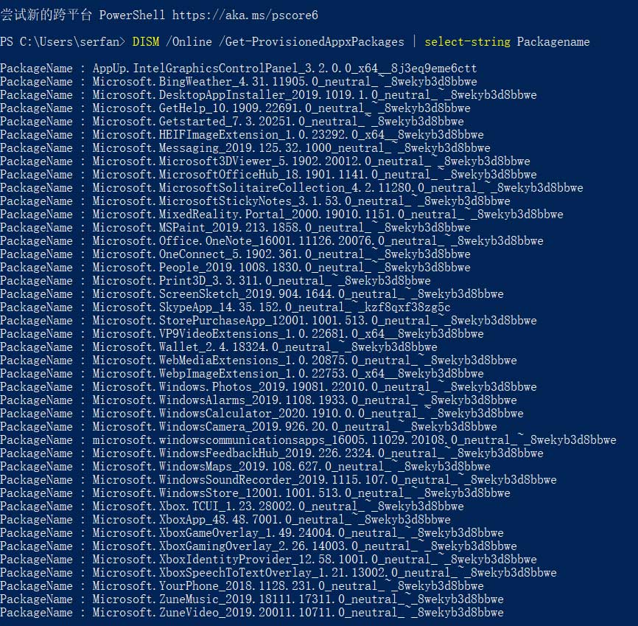The image size is (638, 626).
Task: Click the Packagename search argument
Action: [x=553, y=42]
